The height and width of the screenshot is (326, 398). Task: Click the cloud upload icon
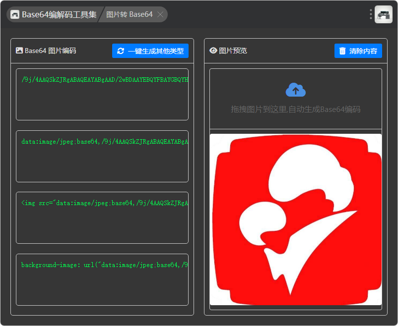pyautogui.click(x=295, y=90)
